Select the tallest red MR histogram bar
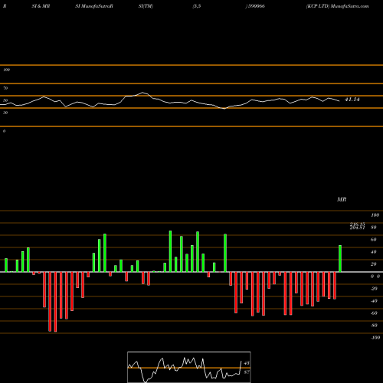The width and height of the screenshot is (383, 383). pyautogui.click(x=55, y=302)
